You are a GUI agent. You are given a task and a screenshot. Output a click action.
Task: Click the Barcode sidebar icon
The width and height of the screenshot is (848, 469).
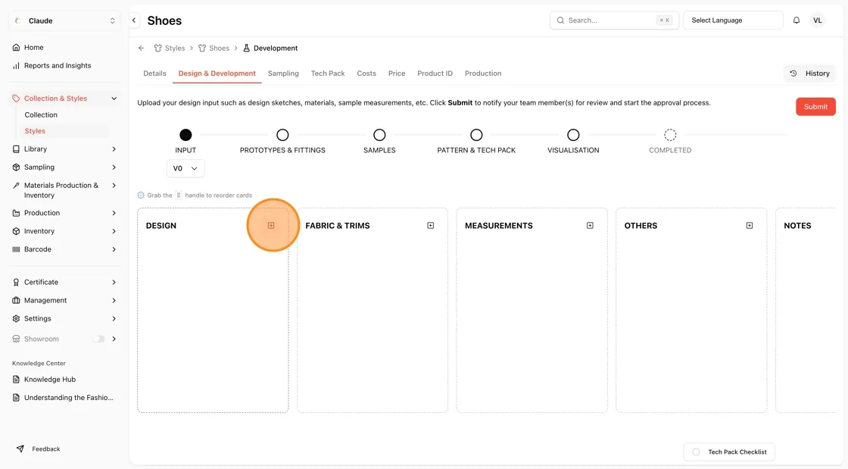click(x=16, y=249)
